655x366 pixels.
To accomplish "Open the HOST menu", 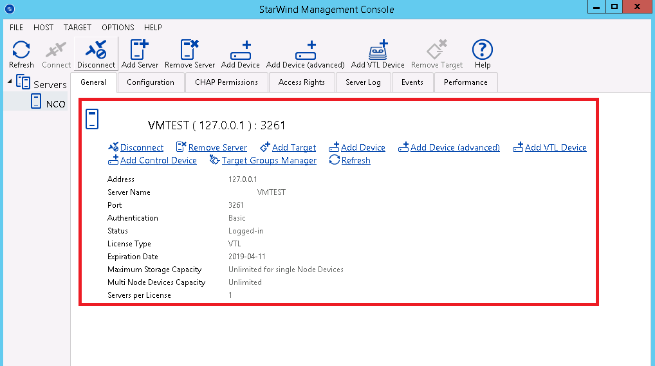I will [x=44, y=28].
